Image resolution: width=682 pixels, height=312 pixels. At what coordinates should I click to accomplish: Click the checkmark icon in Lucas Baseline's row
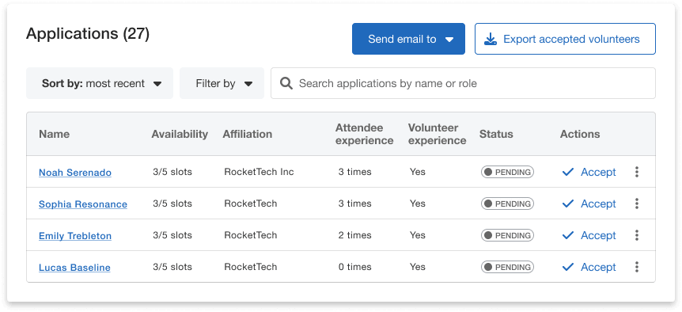pos(567,267)
